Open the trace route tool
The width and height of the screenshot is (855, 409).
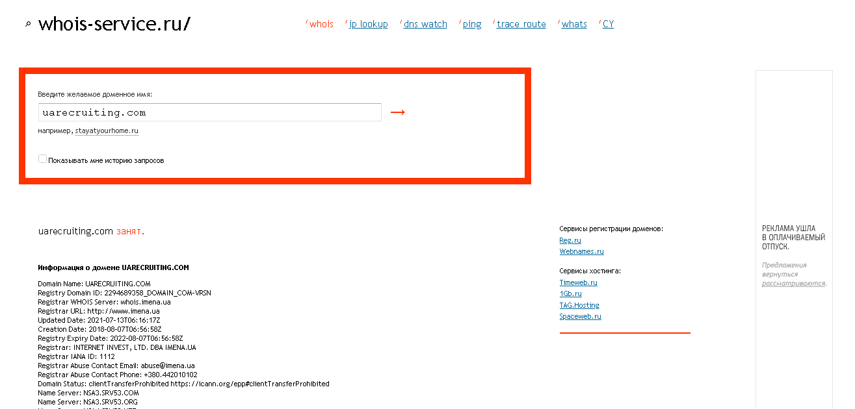521,24
